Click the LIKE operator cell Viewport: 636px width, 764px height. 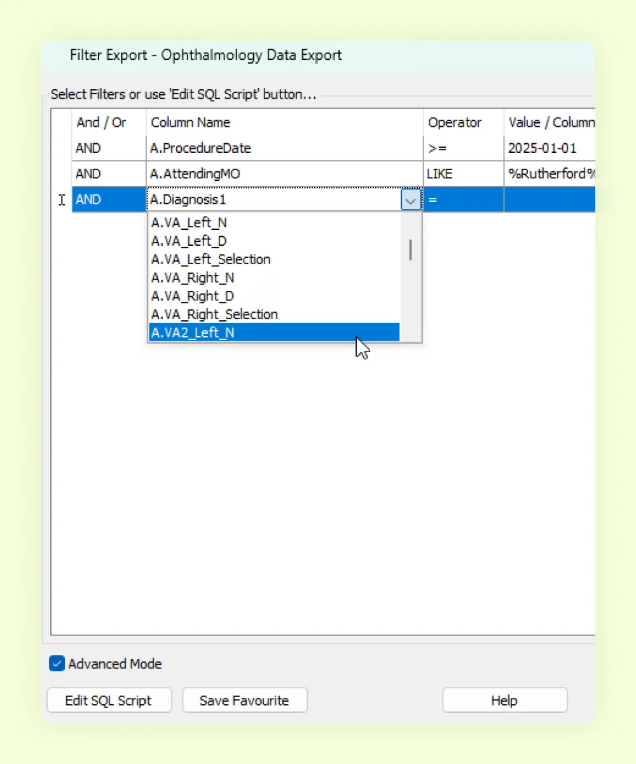tap(464, 174)
